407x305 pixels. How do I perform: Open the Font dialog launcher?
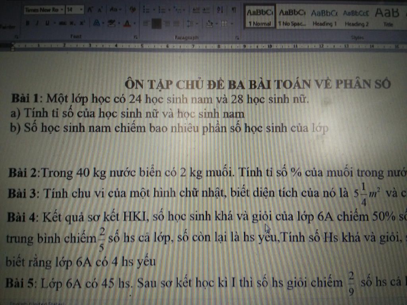click(136, 37)
